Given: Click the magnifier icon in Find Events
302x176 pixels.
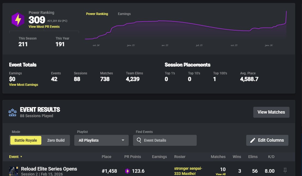Looking at the screenshot, I should click(139, 140).
